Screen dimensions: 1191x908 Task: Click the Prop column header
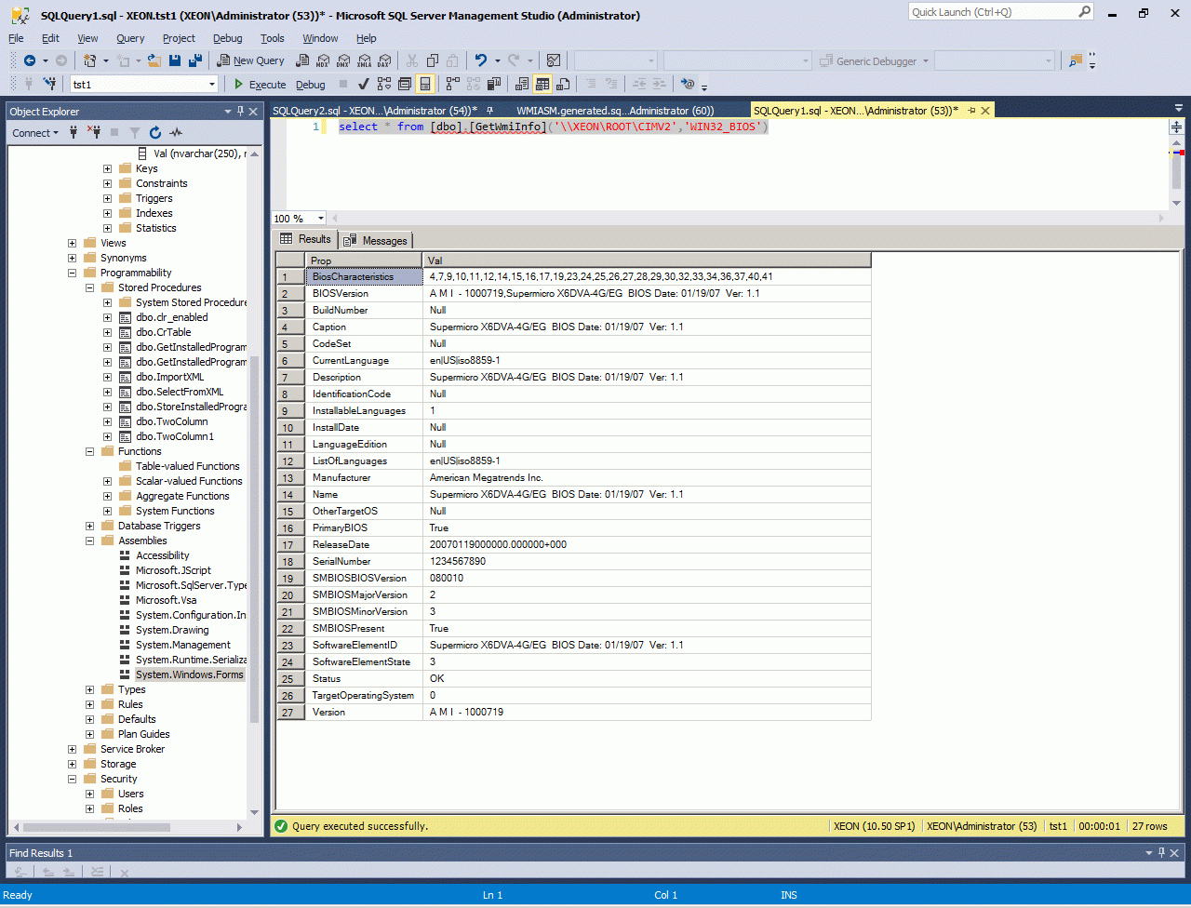(x=364, y=260)
